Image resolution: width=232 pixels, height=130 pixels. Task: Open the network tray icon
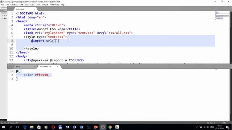click(204, 127)
